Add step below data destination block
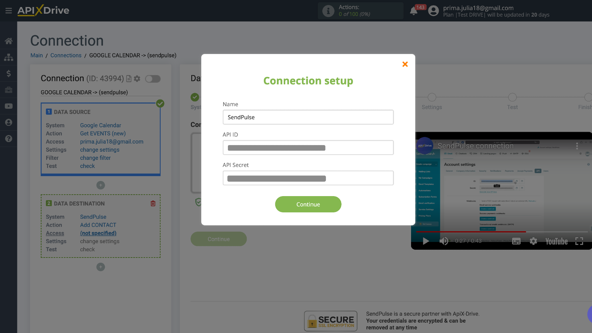Image resolution: width=592 pixels, height=333 pixels. click(101, 267)
